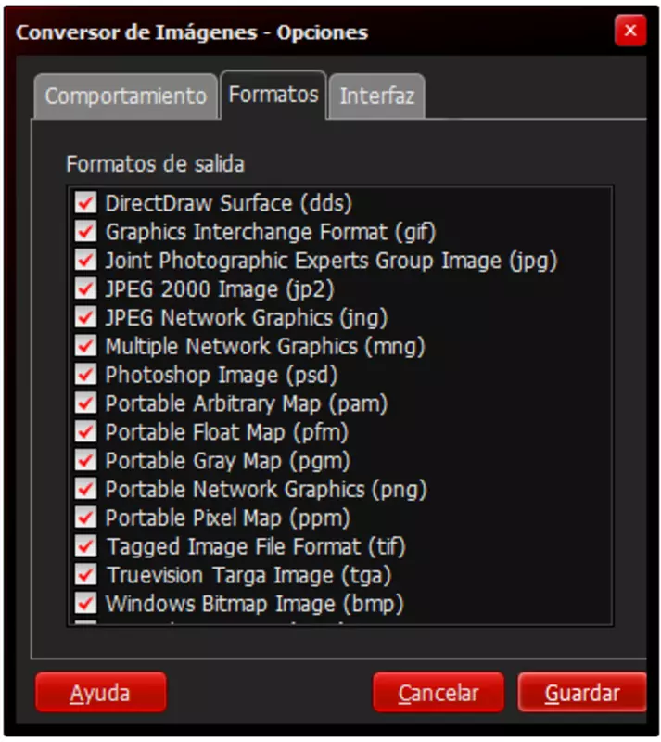
Task: Toggle Tagged Image File Format (tif) checkbox
Action: [85, 546]
